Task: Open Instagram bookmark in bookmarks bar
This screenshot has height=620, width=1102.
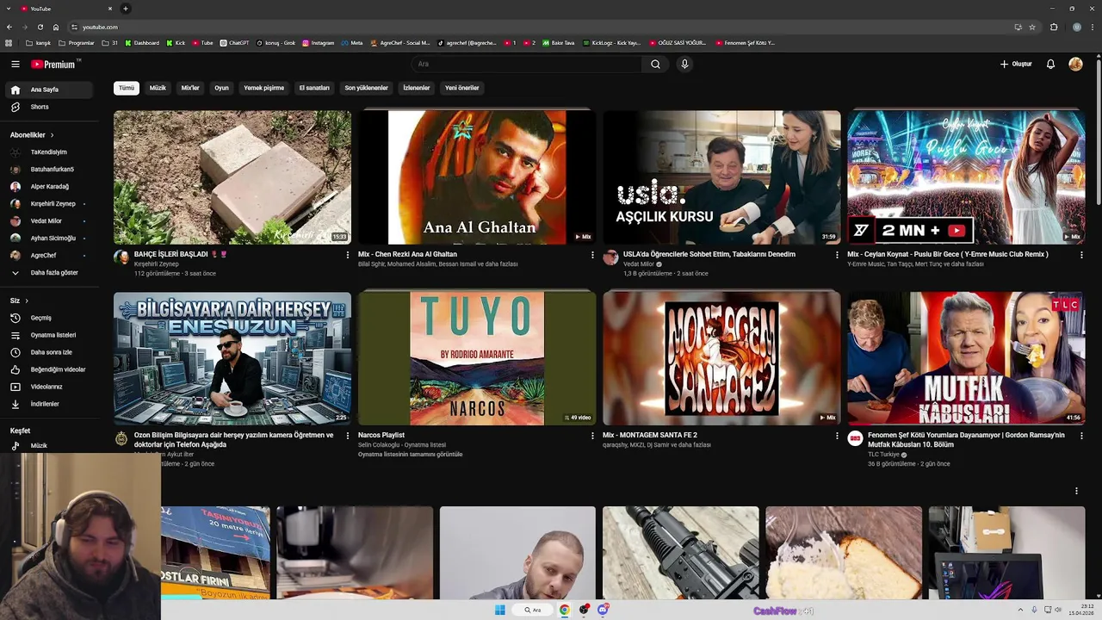Action: point(319,42)
